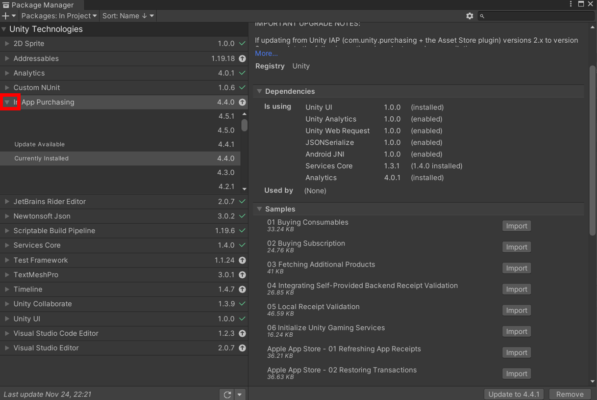Screen dimensions: 597x400
Task: Click Services Core installed checkmark
Action: [242, 245]
